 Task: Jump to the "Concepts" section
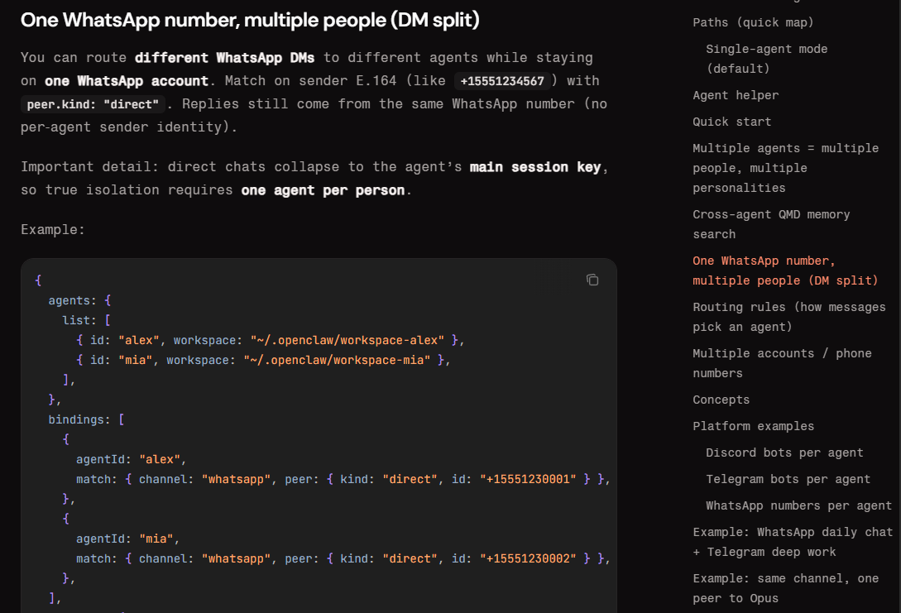[721, 400]
